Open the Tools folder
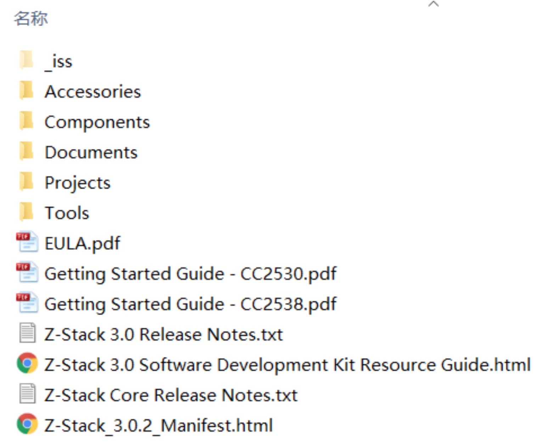This screenshot has height=446, width=555. point(27,213)
